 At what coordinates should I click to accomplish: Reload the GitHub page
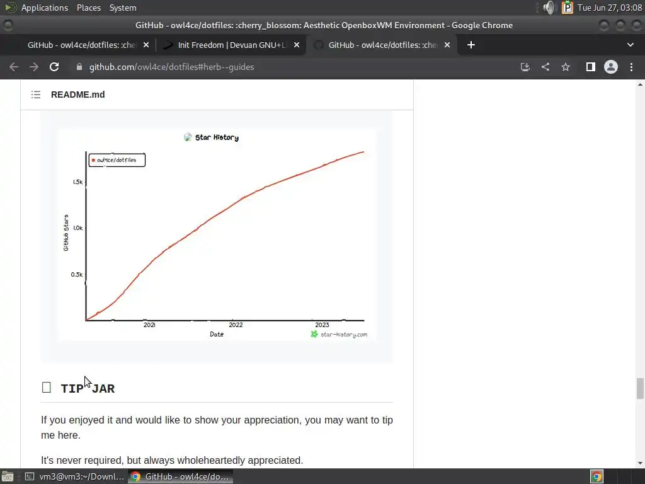[54, 67]
